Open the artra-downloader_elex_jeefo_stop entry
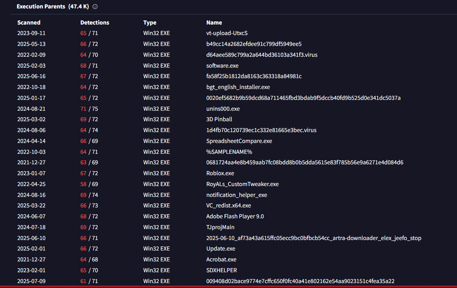Viewport: 457px width, 288px height. 314,238
